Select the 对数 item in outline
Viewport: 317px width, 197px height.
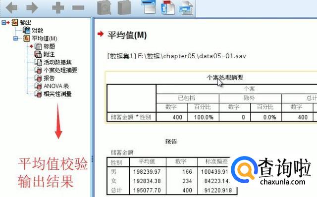[x=38, y=31]
